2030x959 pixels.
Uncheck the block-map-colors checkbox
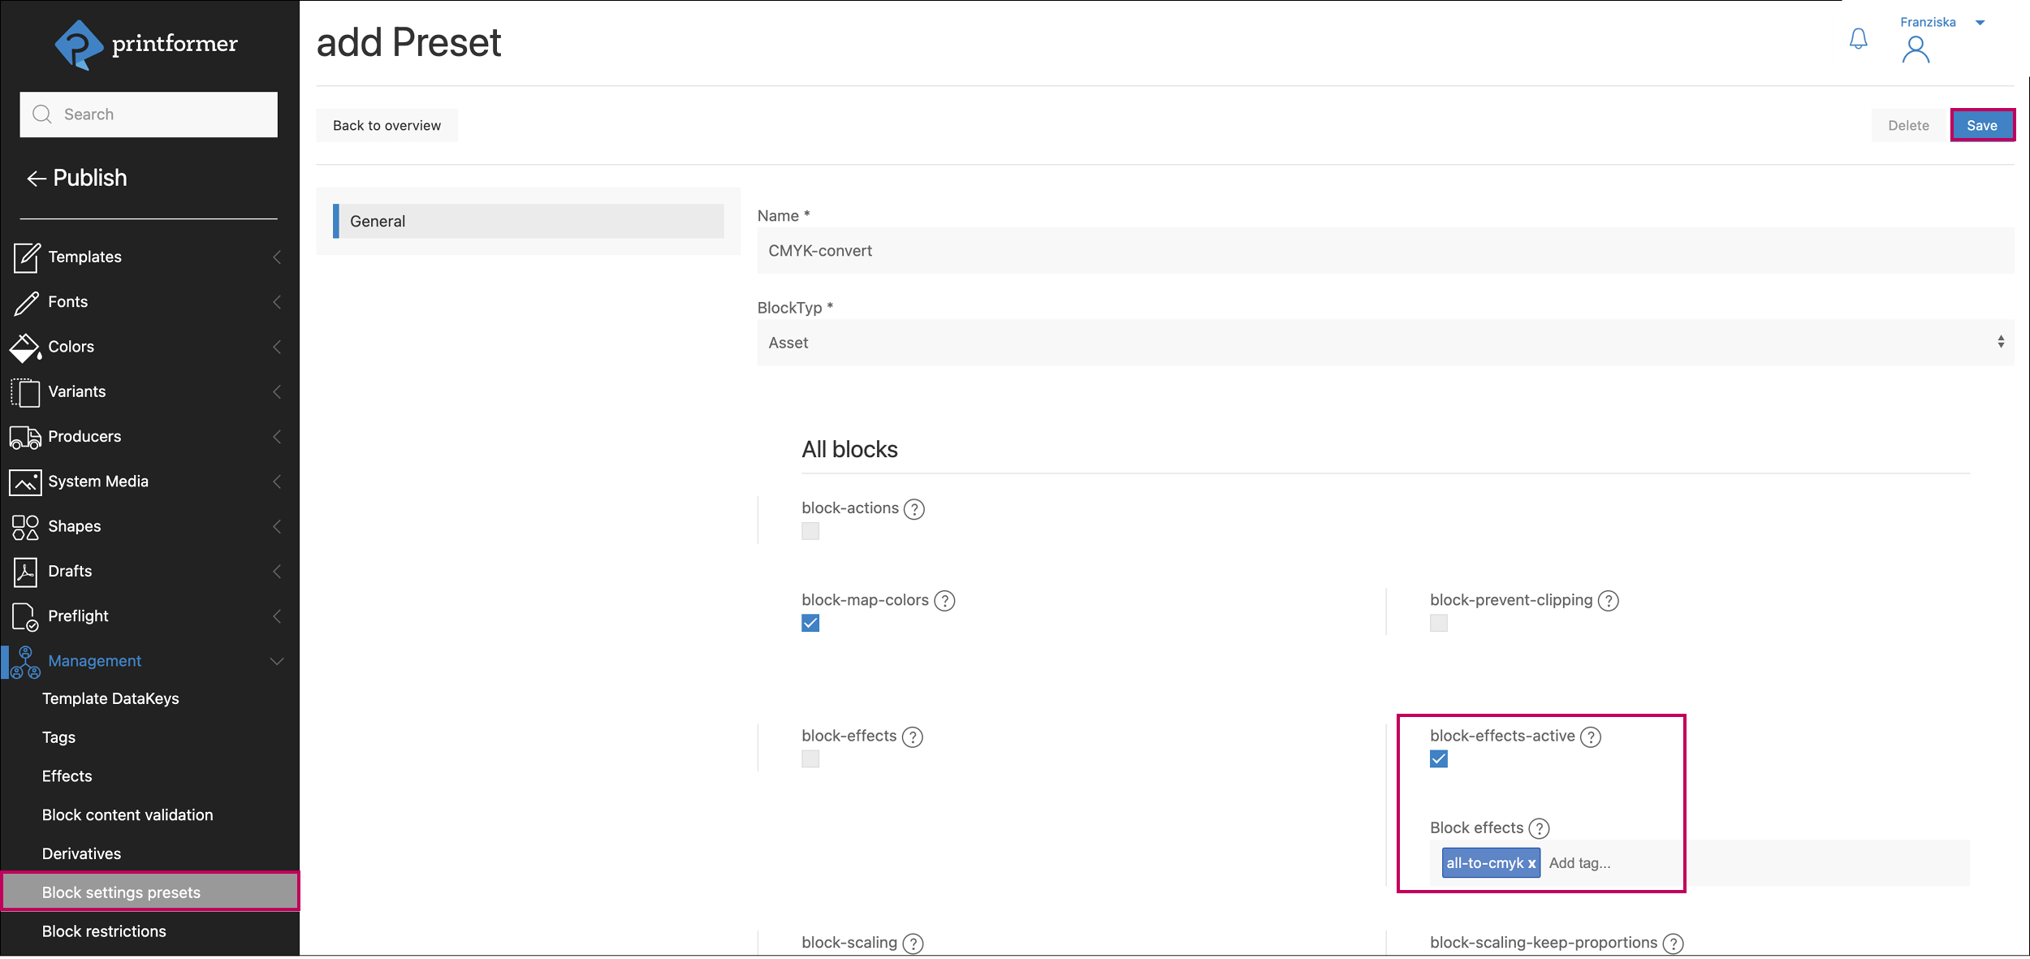click(810, 624)
